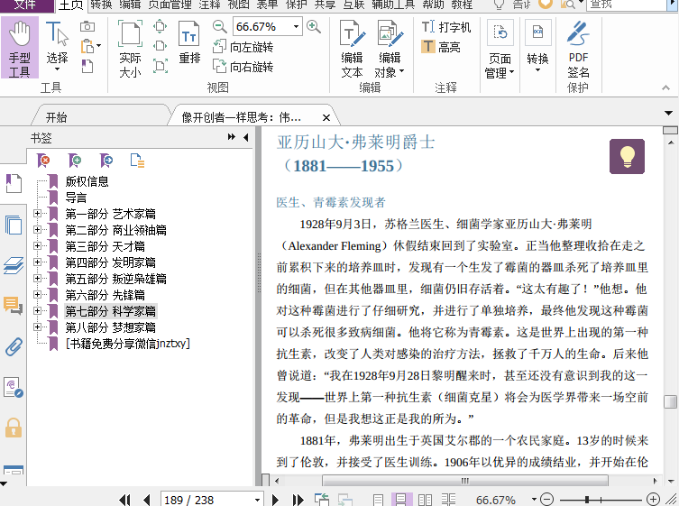Open Edit Object (编辑对象) tool
Screen dimensions: 679x506
[x=390, y=49]
